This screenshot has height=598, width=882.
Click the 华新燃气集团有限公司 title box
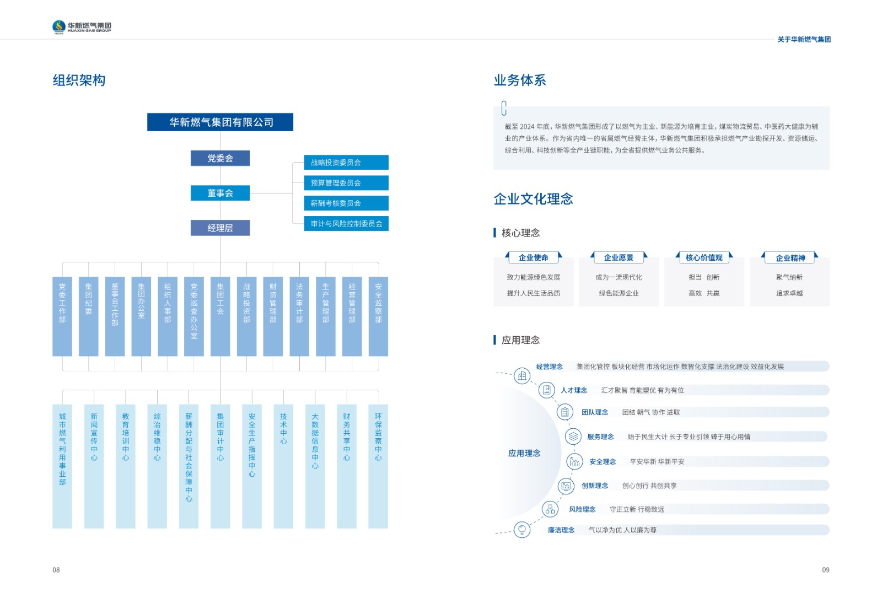220,122
